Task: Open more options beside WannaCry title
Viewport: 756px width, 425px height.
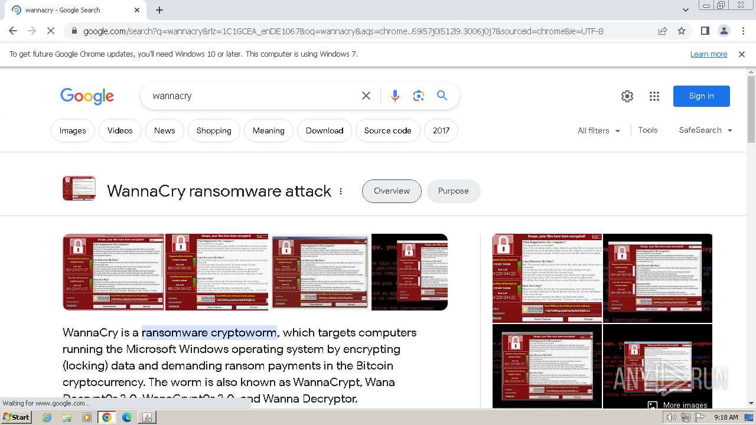Action: [x=341, y=191]
